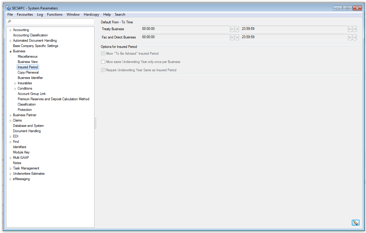Click last-value arrow for Treaty Business to time

tap(355, 29)
